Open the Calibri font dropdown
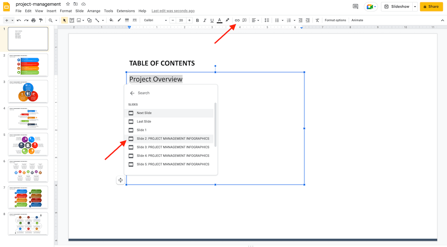This screenshot has height=247, width=447. click(155, 20)
